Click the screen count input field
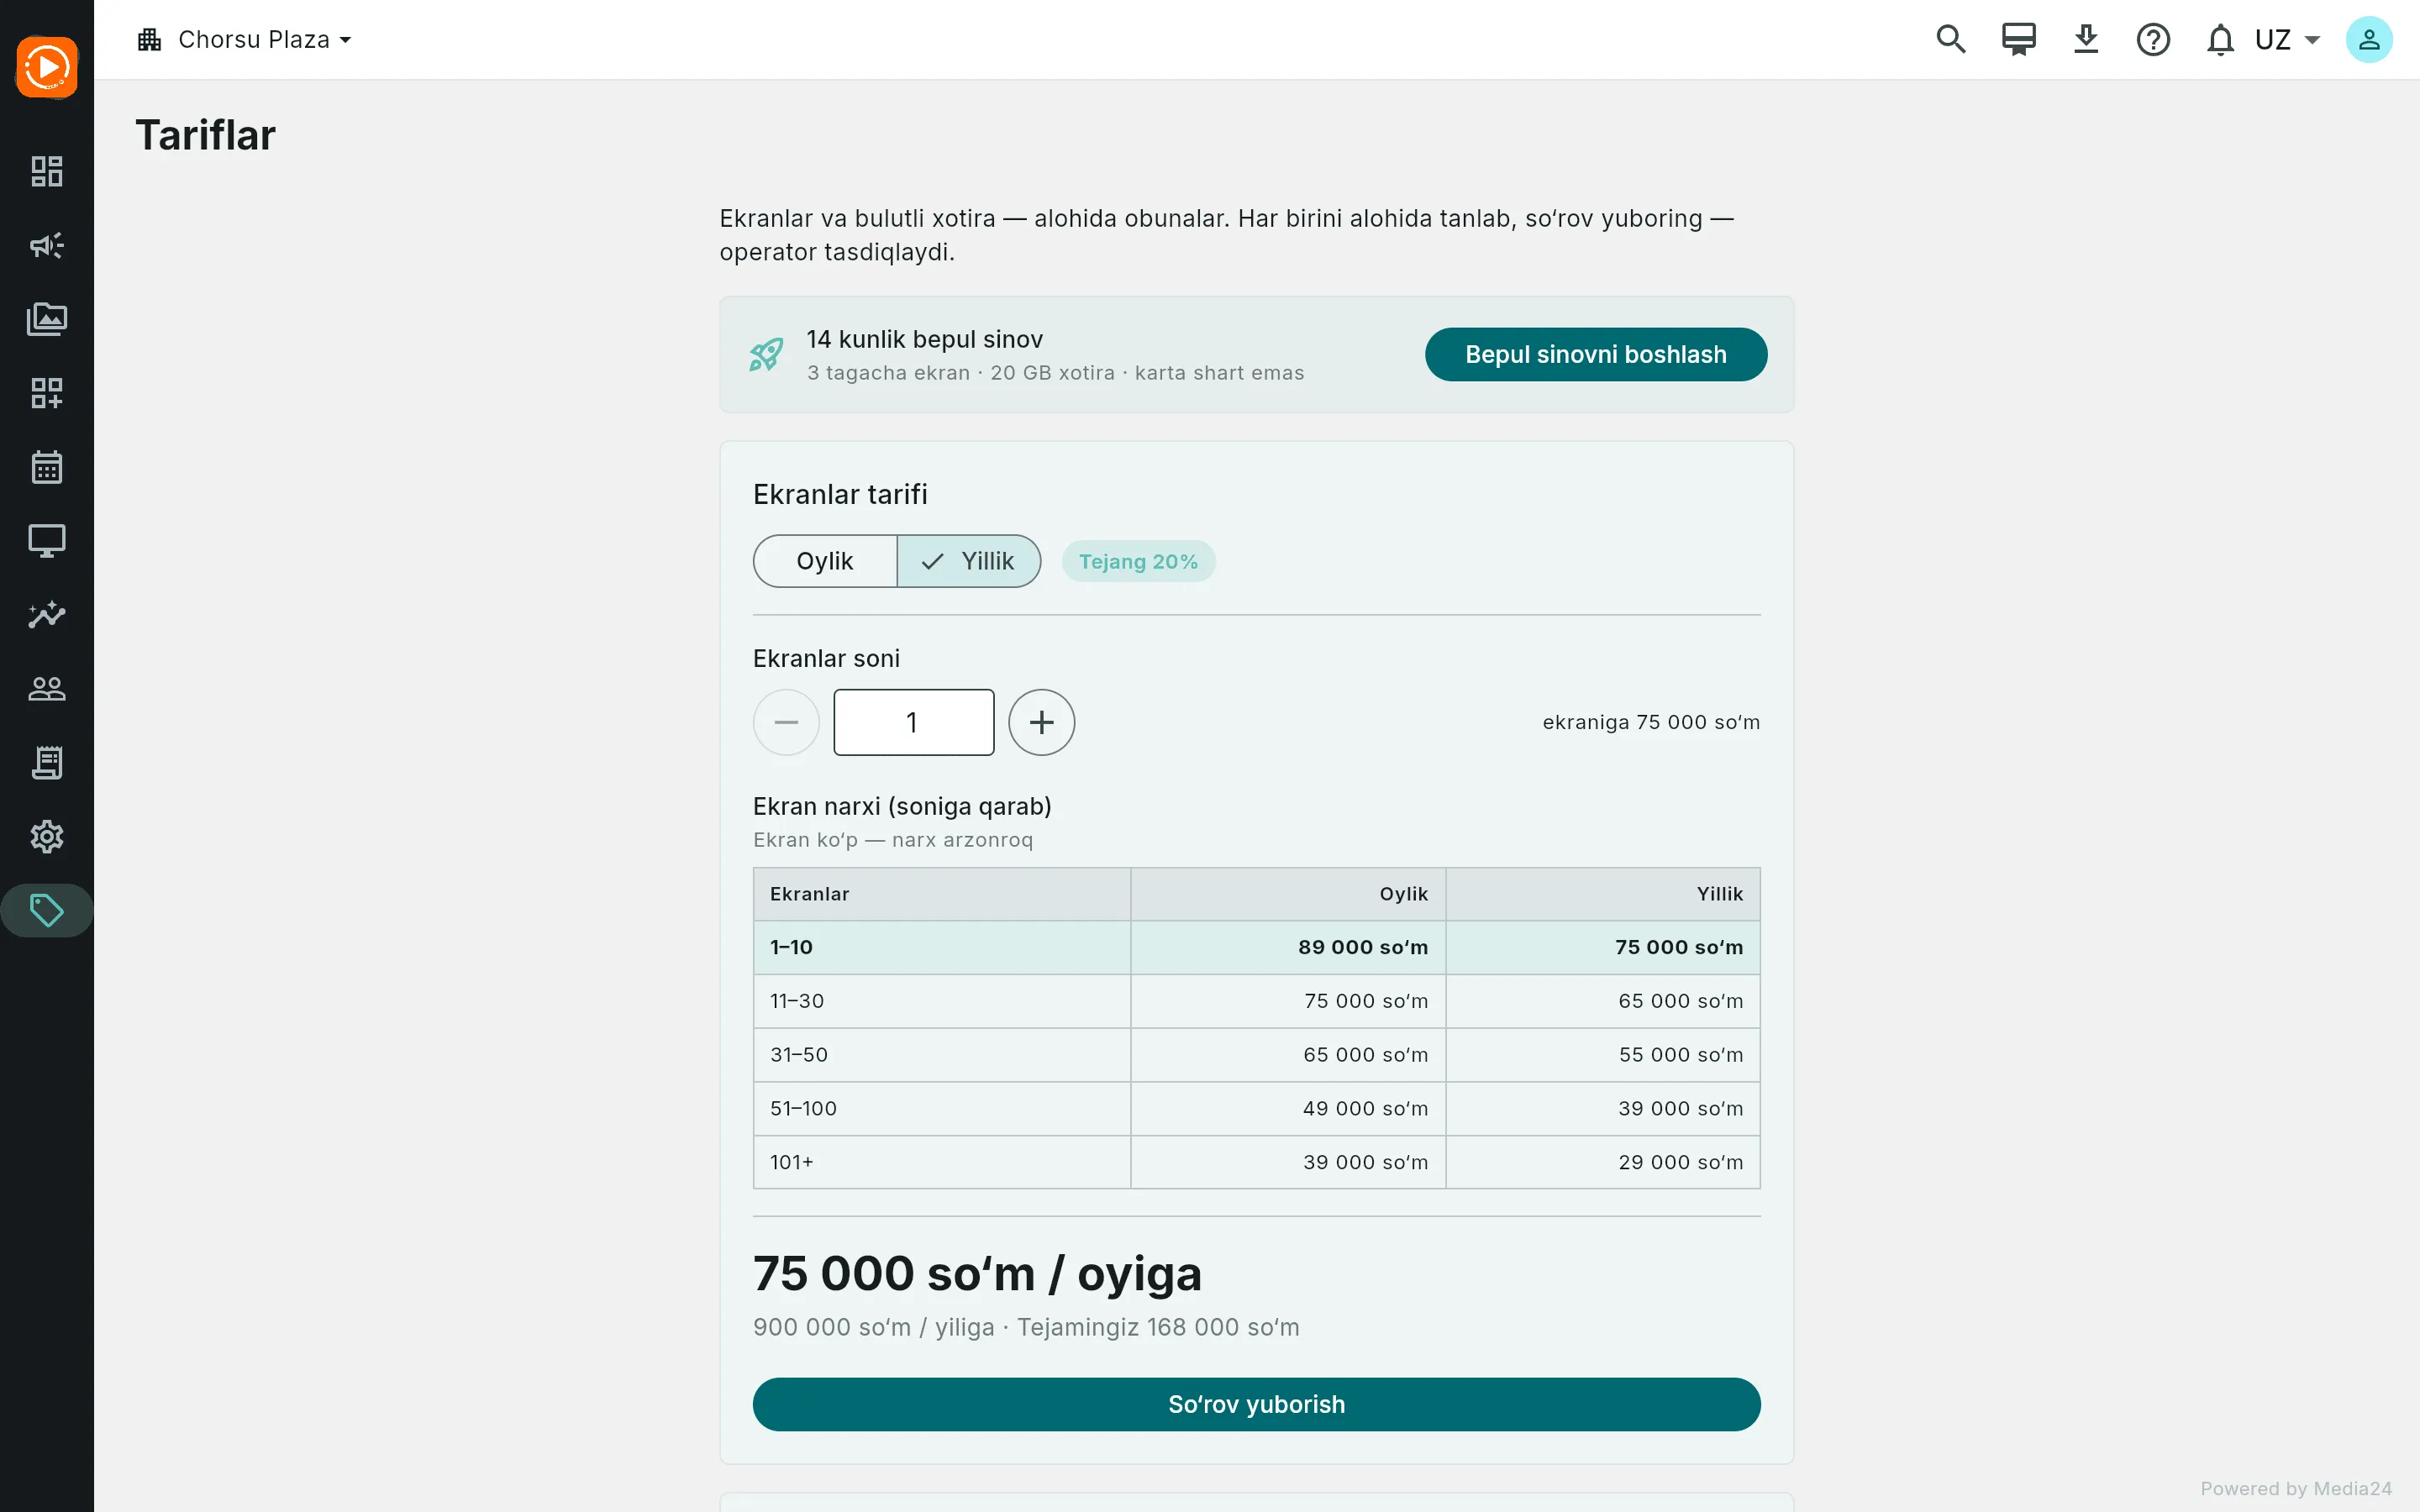 (x=913, y=722)
